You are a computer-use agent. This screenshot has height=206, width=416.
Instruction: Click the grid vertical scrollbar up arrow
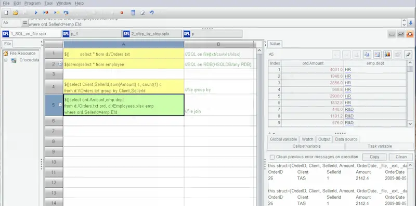click(x=259, y=50)
